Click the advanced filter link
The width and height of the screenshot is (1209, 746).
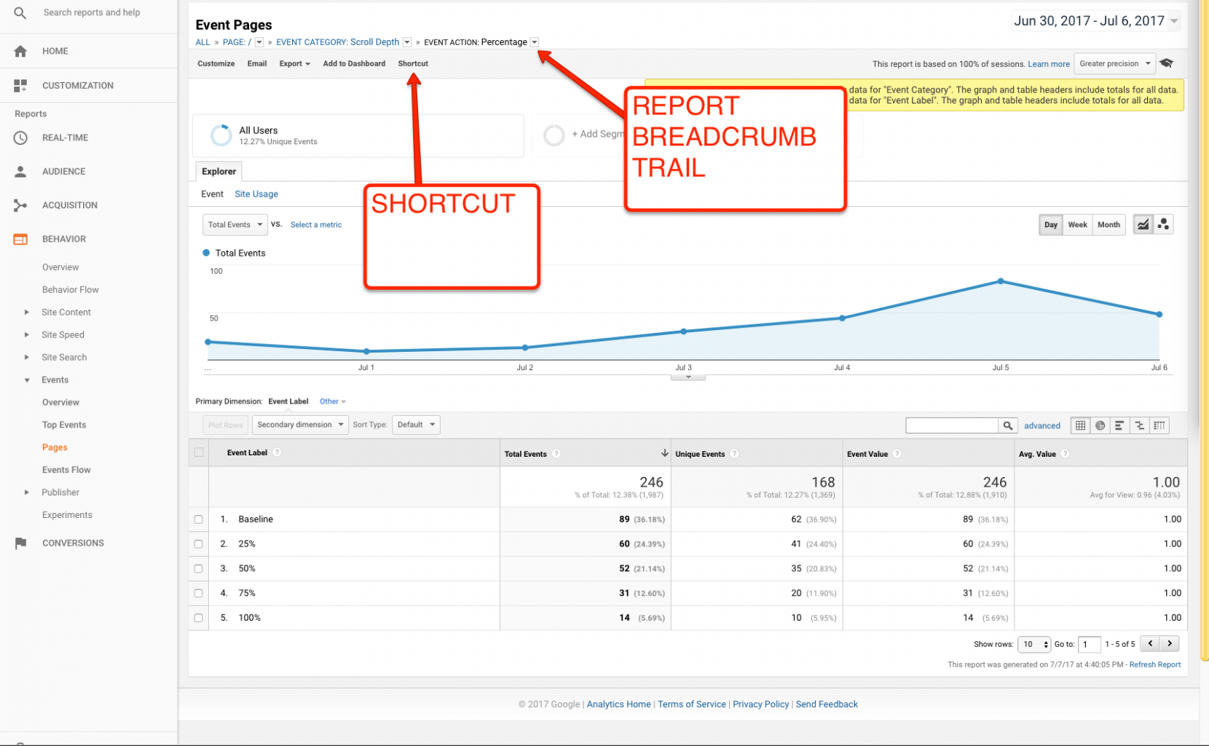pos(1042,425)
